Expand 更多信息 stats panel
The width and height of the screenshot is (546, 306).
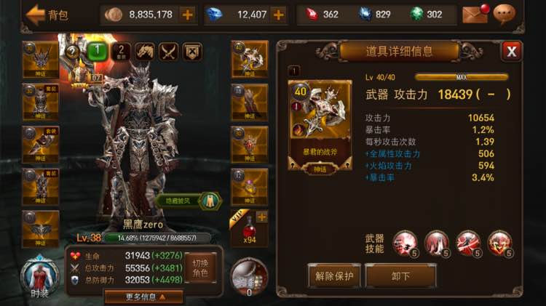pos(143,297)
